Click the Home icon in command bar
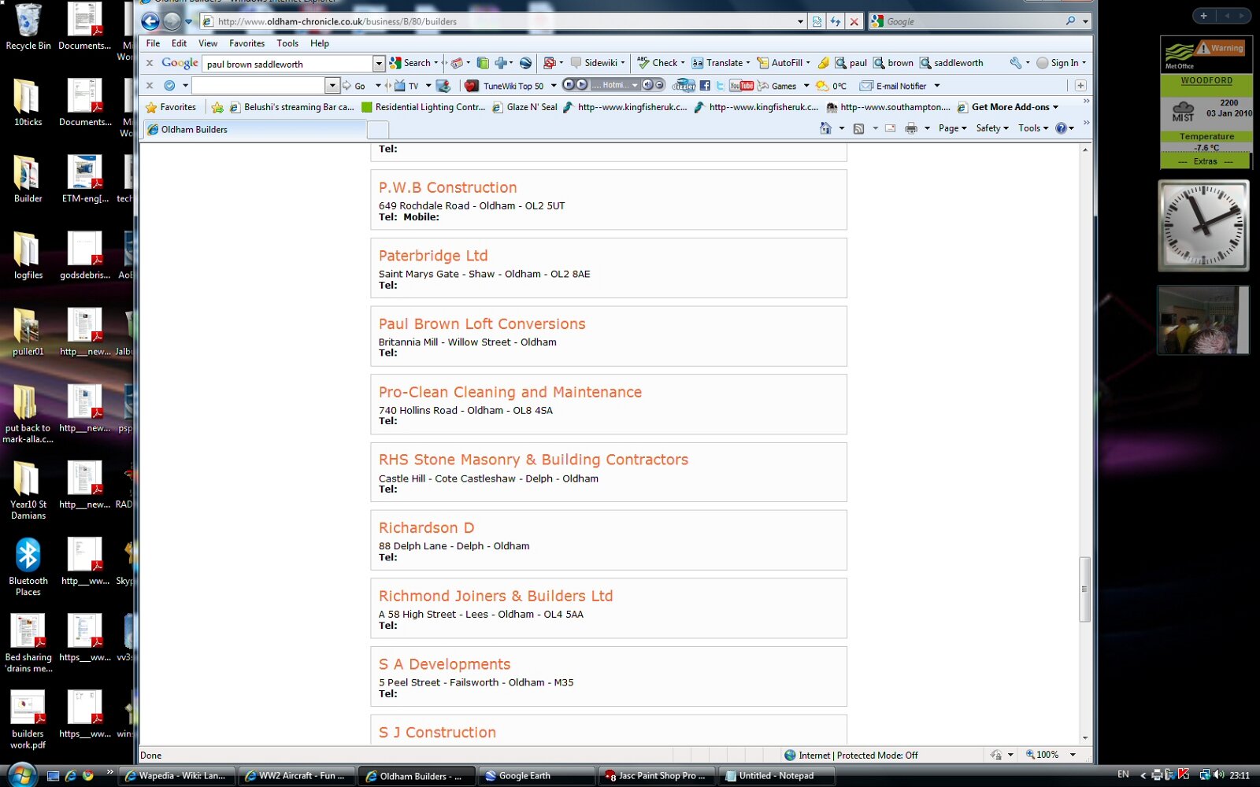Viewport: 1260px width, 787px height. [825, 128]
